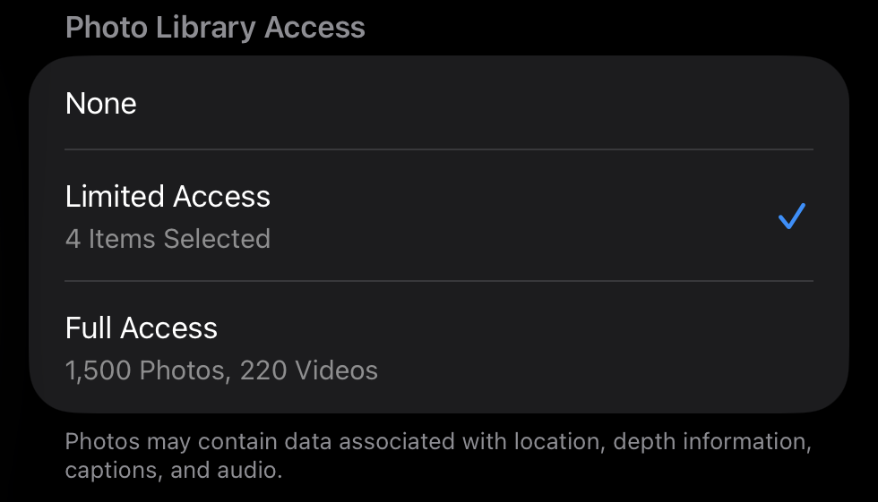Tap the "Full Access" title text
Screen dimensions: 878x502
142,328
